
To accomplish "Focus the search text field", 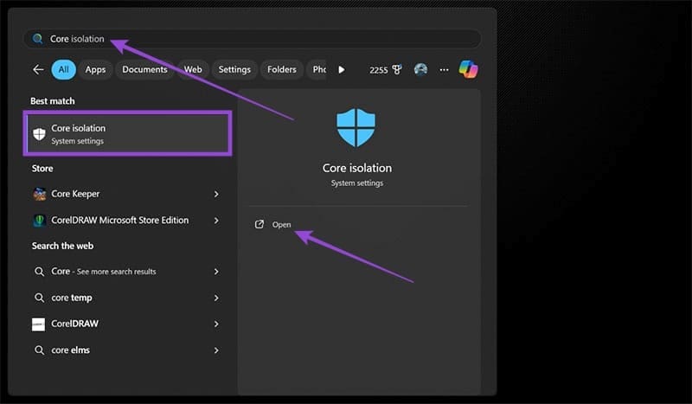I will tap(259, 39).
